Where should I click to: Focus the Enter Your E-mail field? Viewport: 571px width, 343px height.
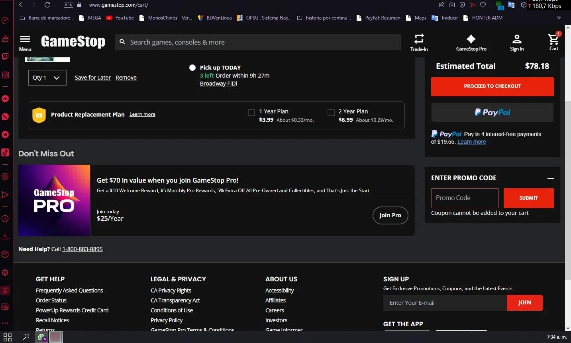pyautogui.click(x=445, y=303)
